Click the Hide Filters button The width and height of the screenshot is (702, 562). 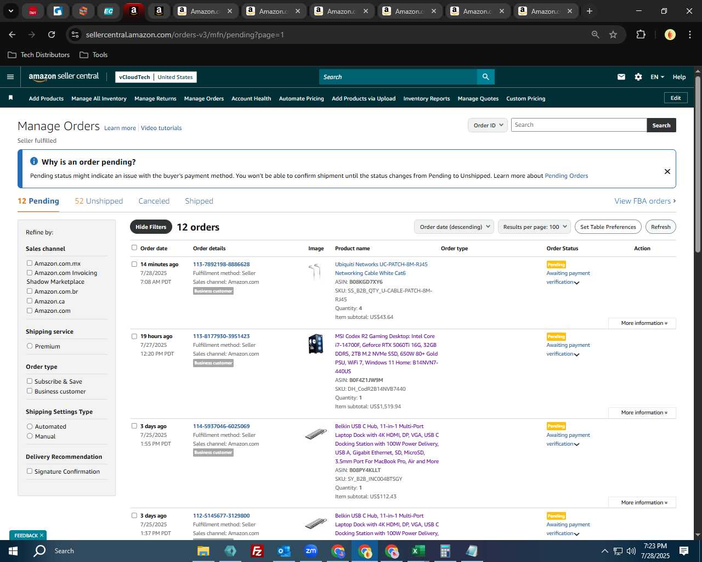151,227
